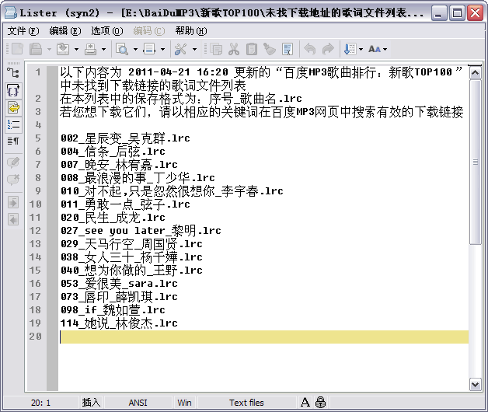Maximize the Lister window

pyautogui.click(x=457, y=13)
